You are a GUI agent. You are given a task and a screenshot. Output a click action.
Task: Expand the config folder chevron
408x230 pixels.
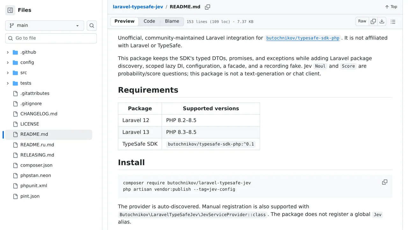pyautogui.click(x=8, y=63)
